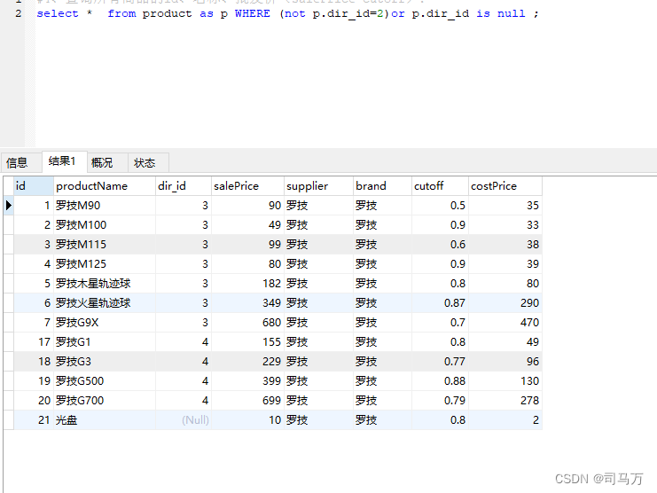
Task: Select cutoff value 0.77
Action: point(440,362)
